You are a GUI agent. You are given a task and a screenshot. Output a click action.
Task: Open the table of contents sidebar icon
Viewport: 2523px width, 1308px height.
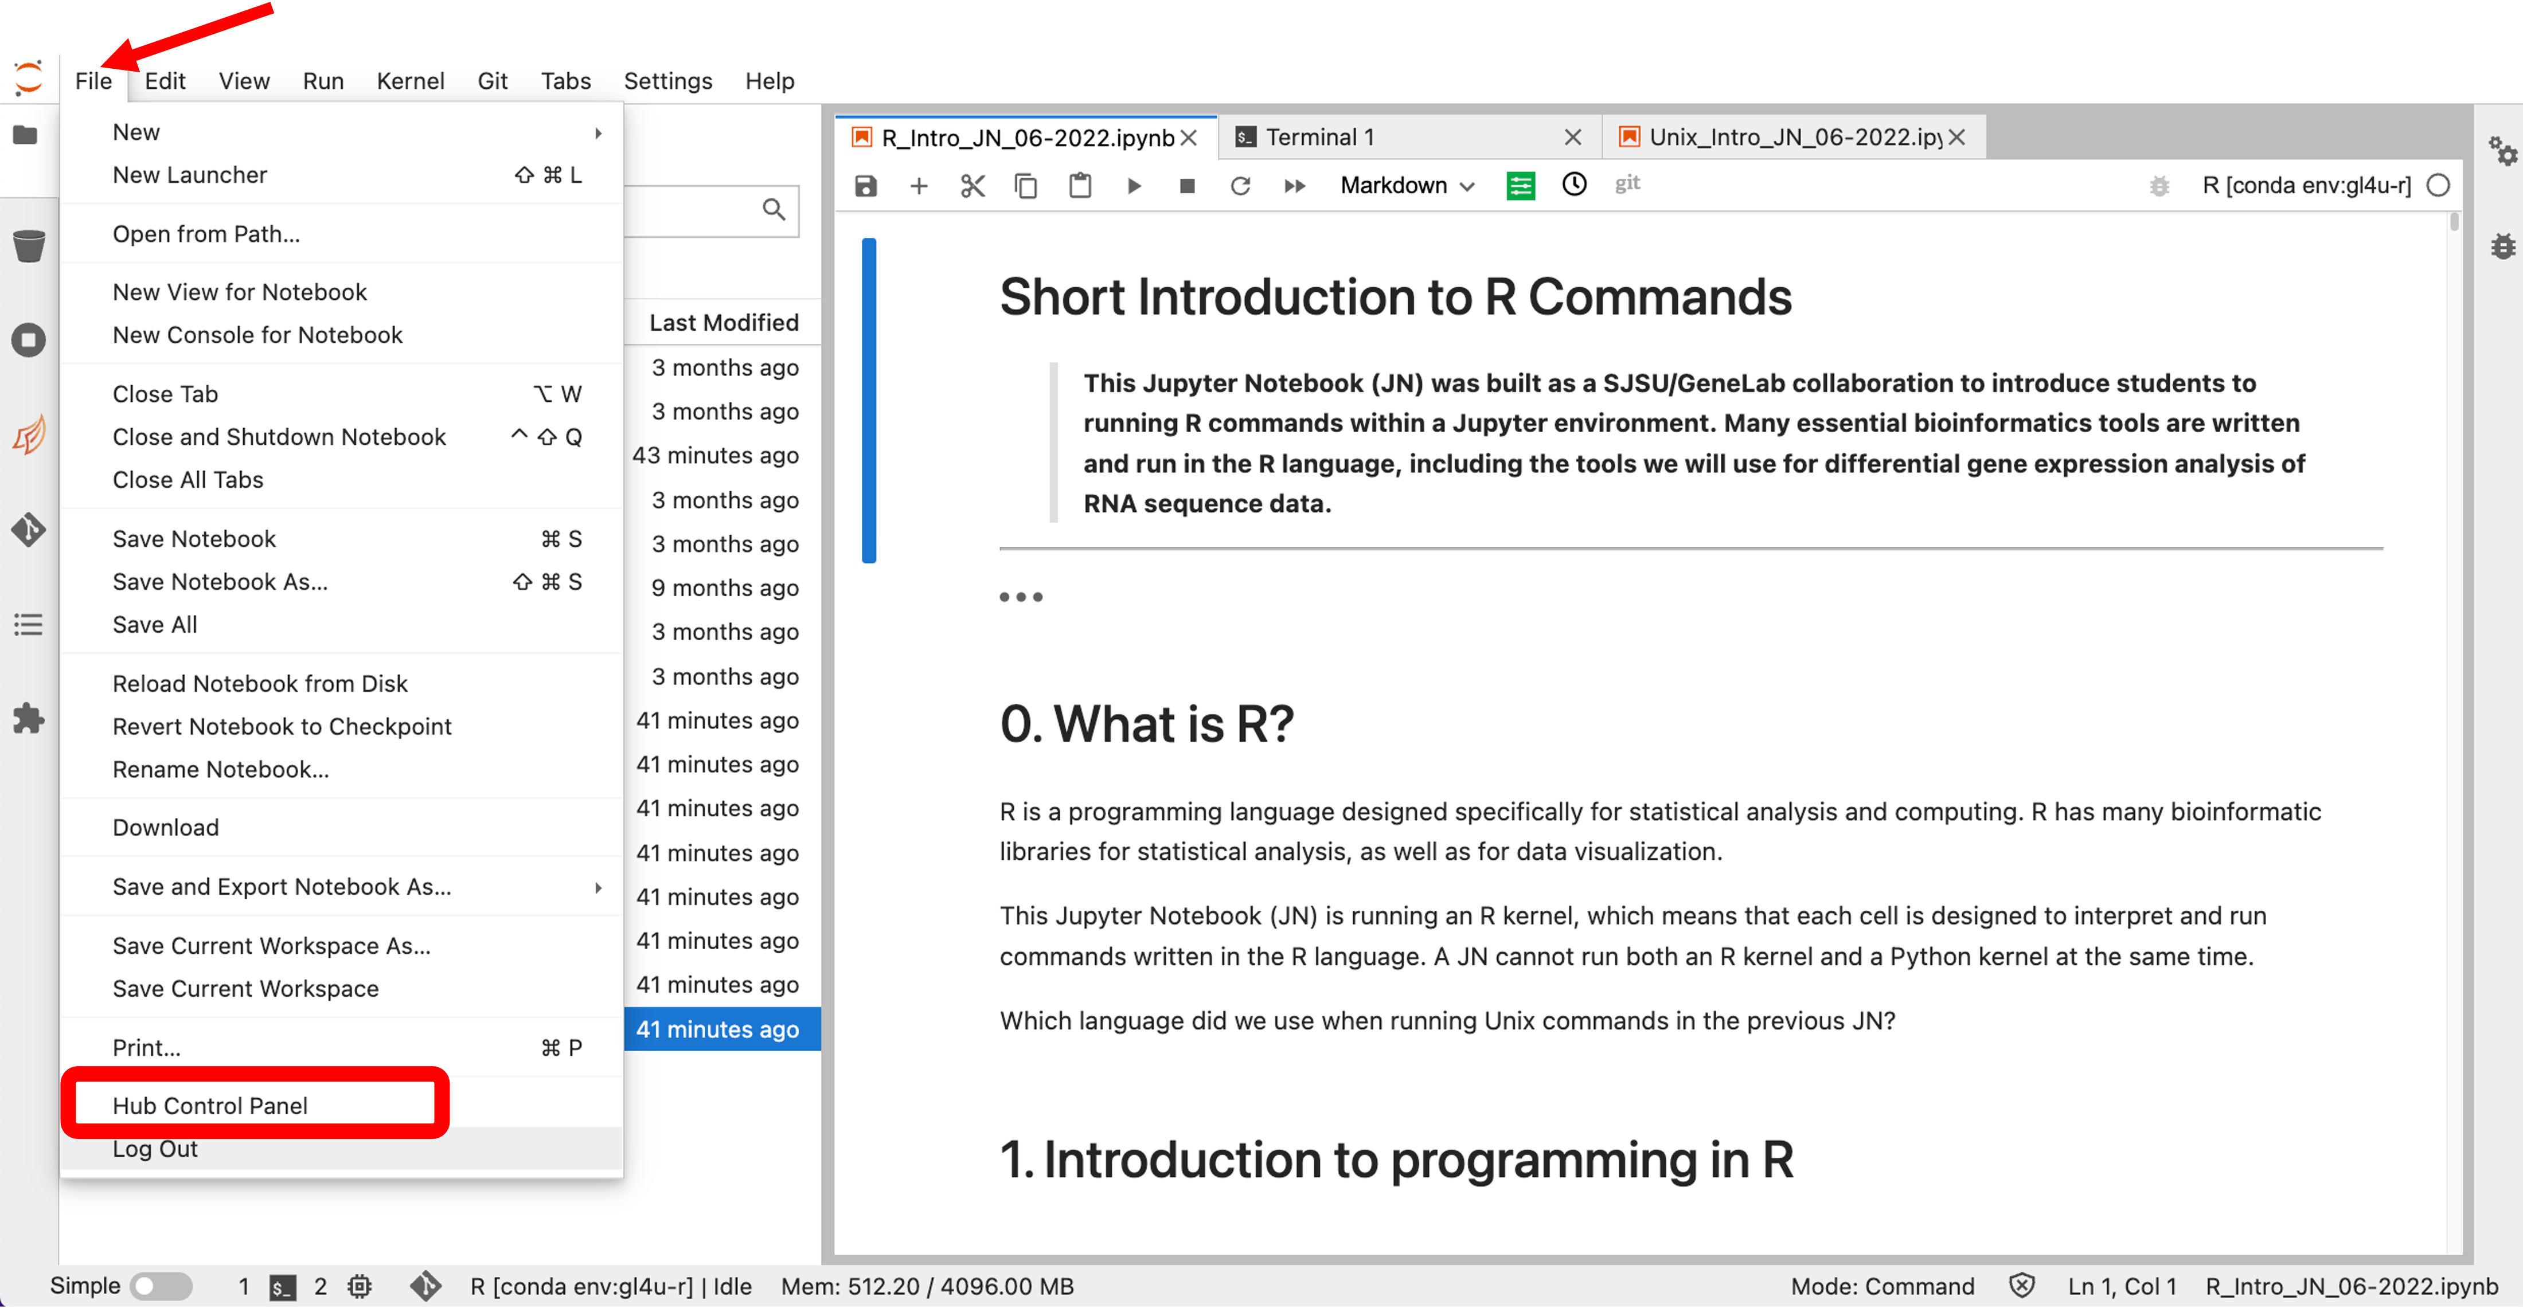pyautogui.click(x=29, y=625)
